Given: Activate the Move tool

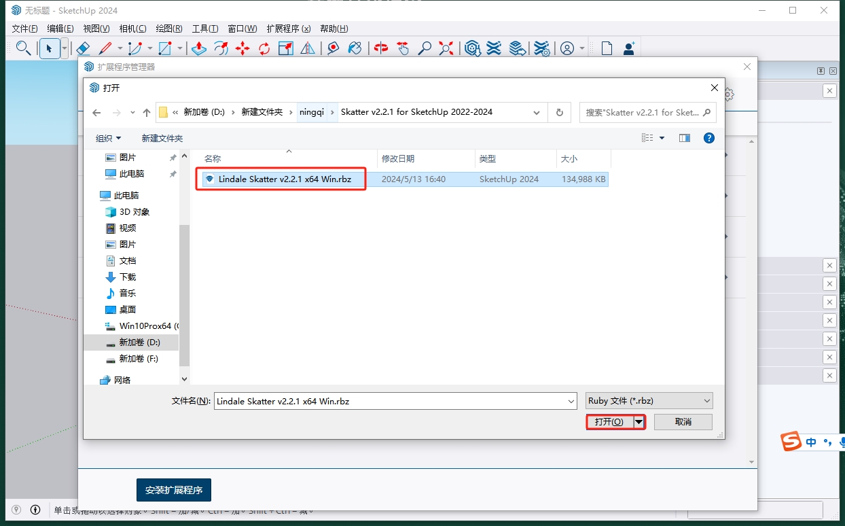Looking at the screenshot, I should pos(242,48).
